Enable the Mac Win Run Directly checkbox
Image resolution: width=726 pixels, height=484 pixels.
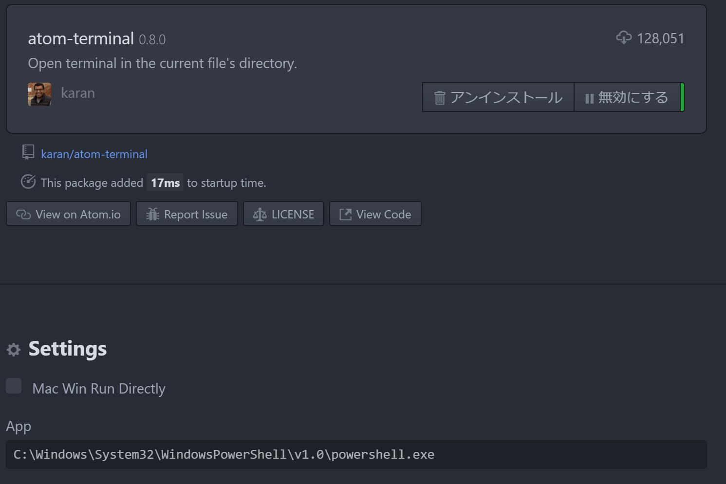[x=14, y=386]
